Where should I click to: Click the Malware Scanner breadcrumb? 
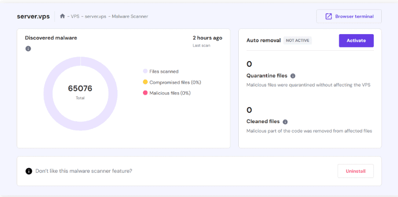(x=130, y=16)
